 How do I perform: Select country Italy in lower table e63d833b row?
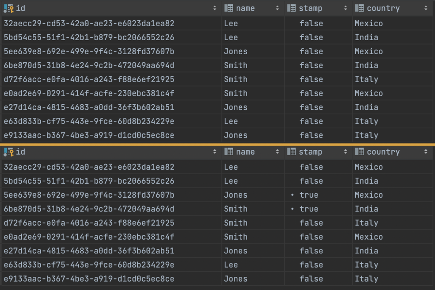click(366, 265)
